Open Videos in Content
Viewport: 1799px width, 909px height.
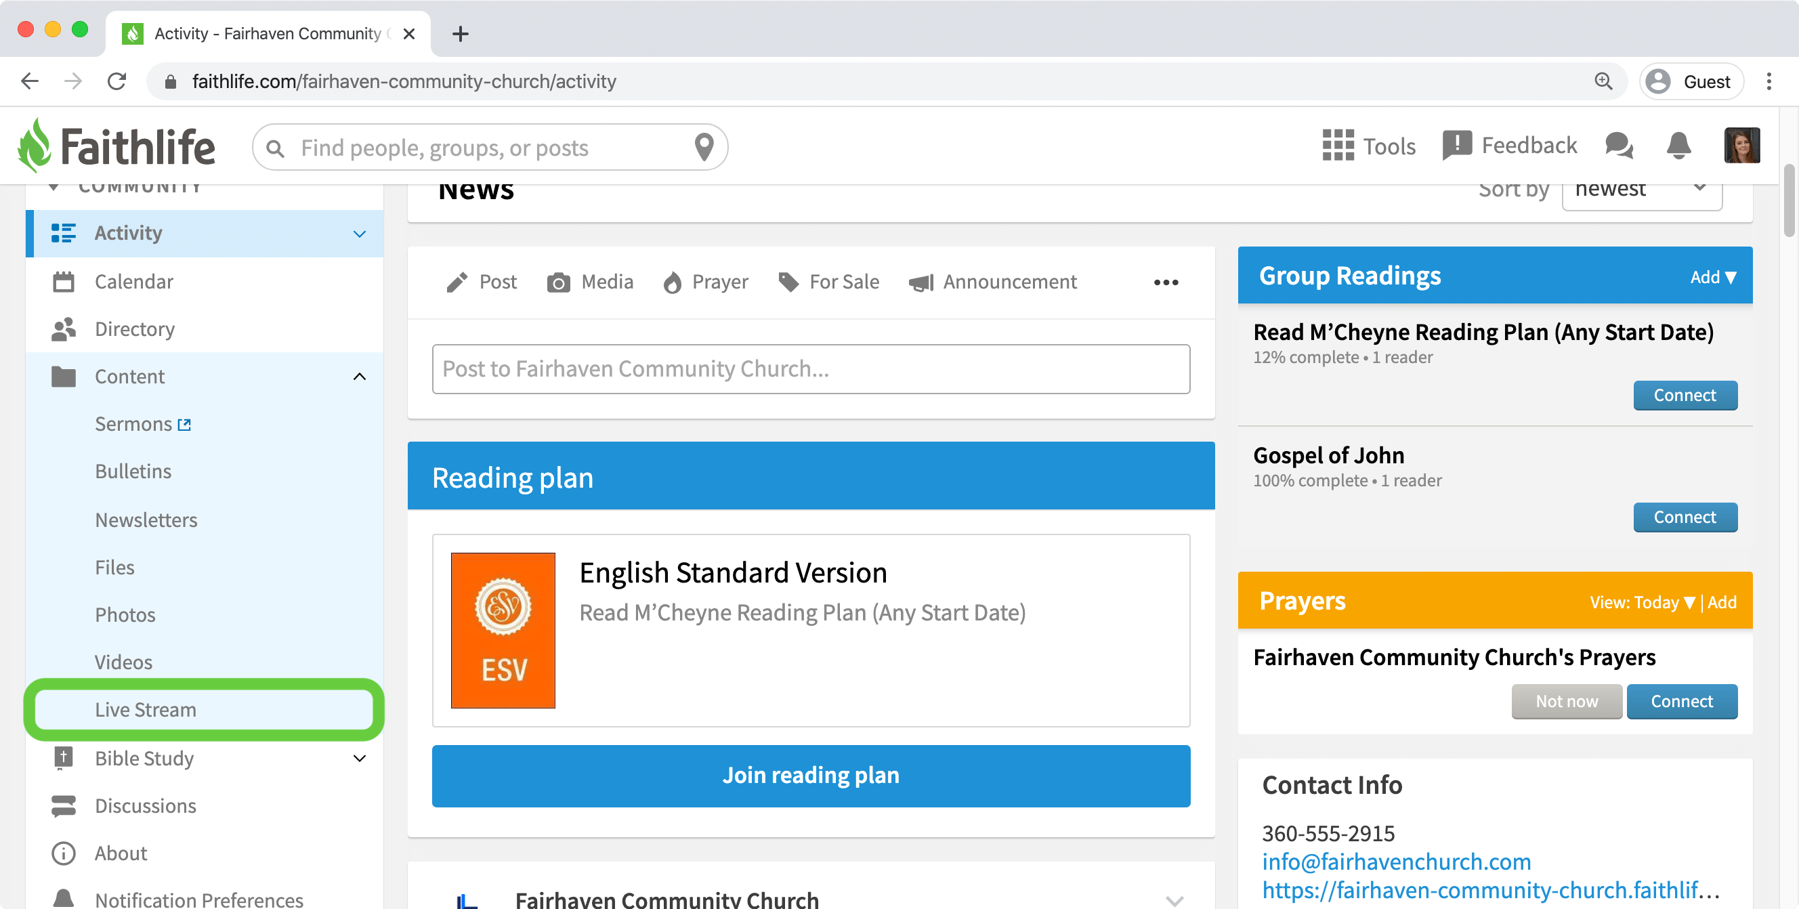coord(123,662)
